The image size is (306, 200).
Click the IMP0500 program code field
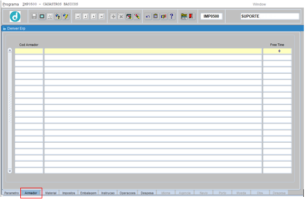[211, 16]
